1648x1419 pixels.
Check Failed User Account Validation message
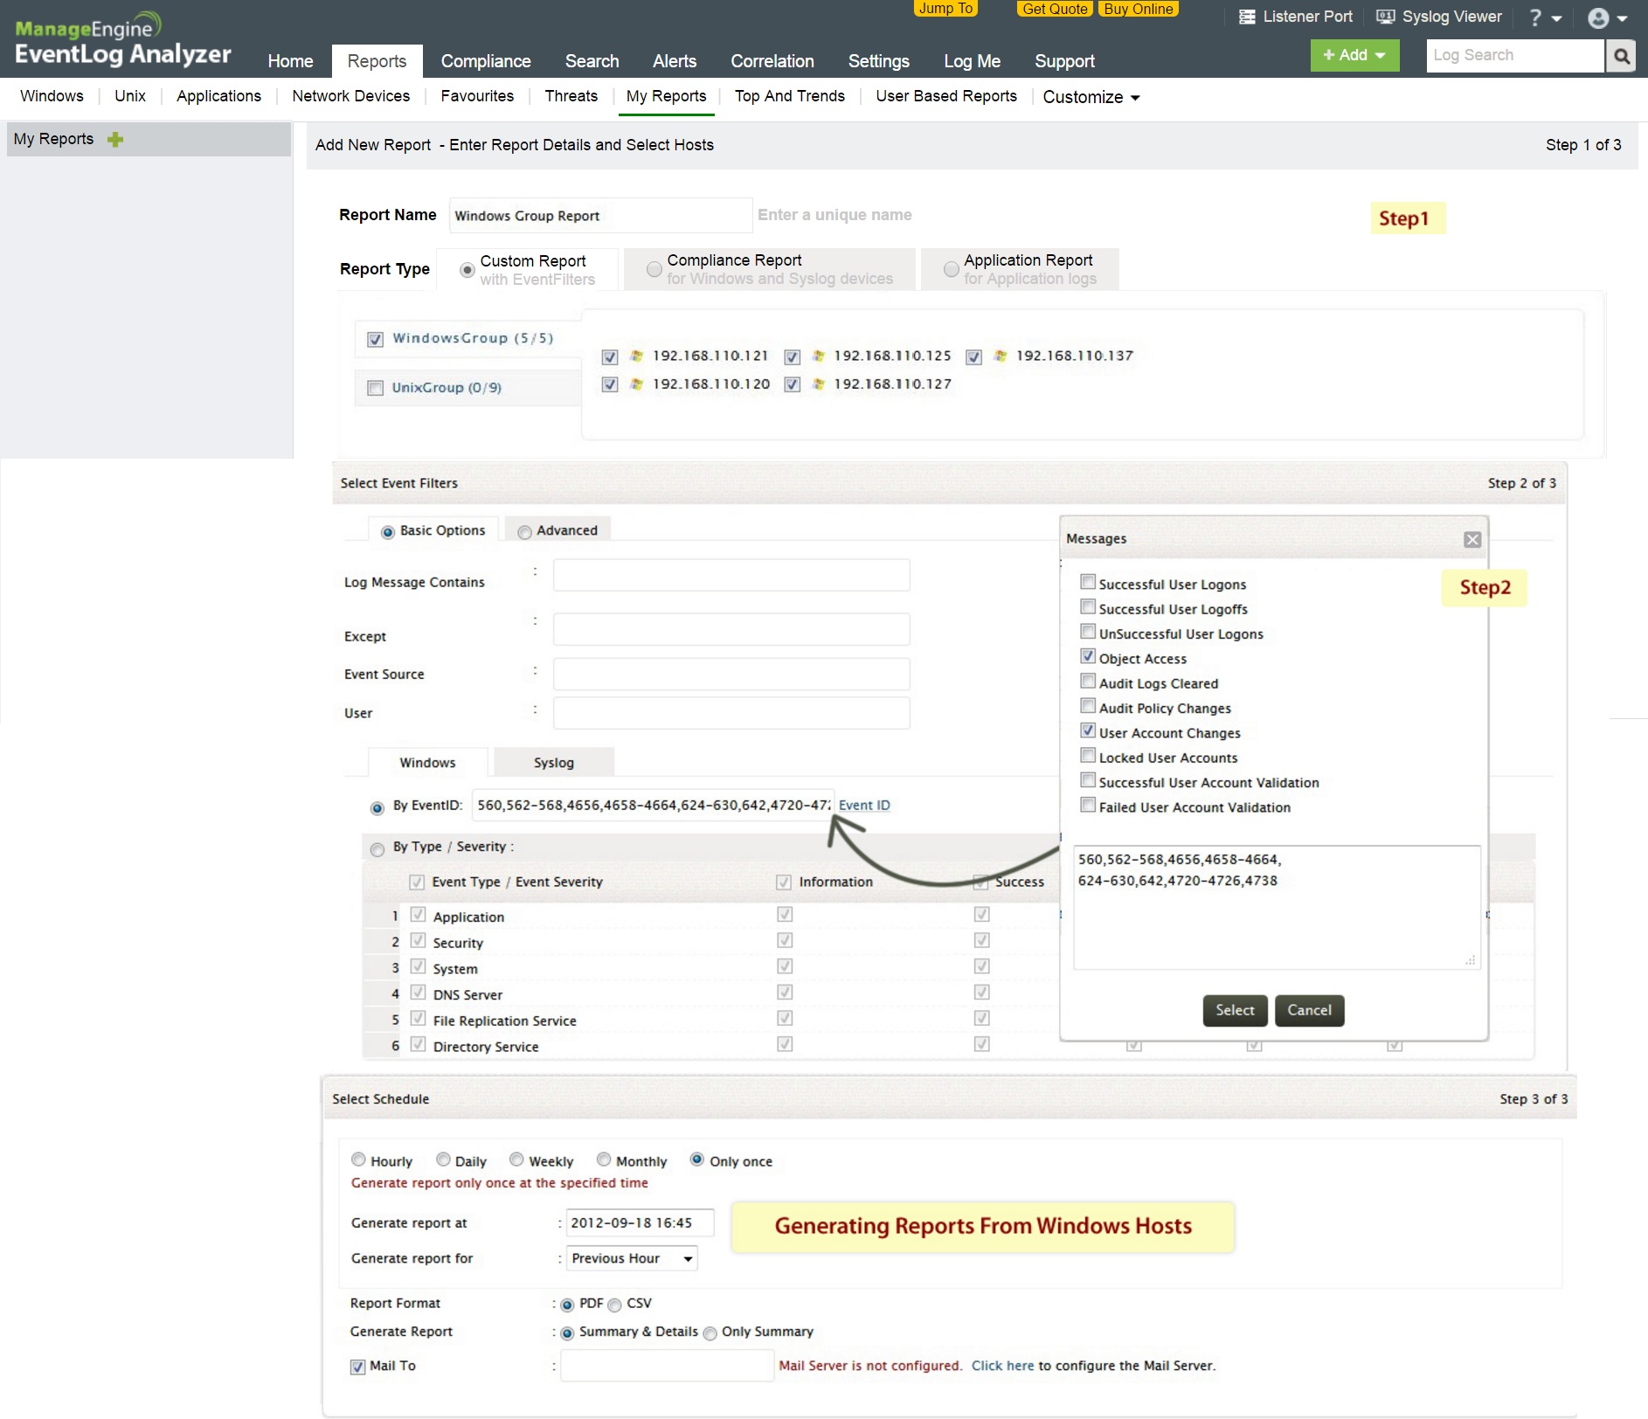click(1088, 805)
